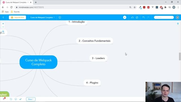Click the circle-slash icon in the header

[137, 17]
